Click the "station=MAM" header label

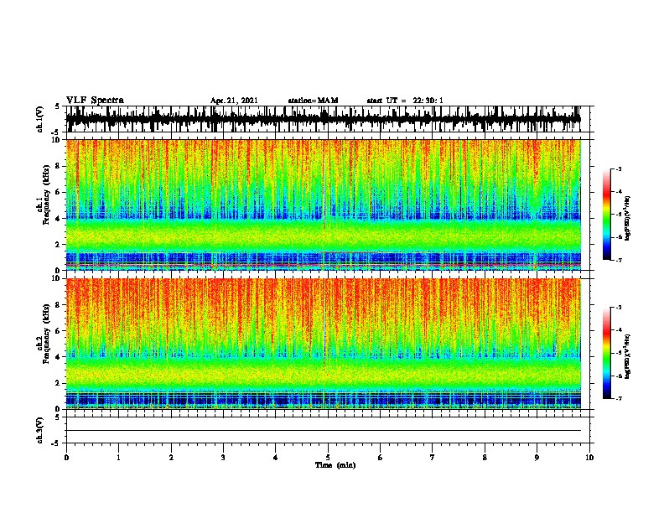click(313, 101)
